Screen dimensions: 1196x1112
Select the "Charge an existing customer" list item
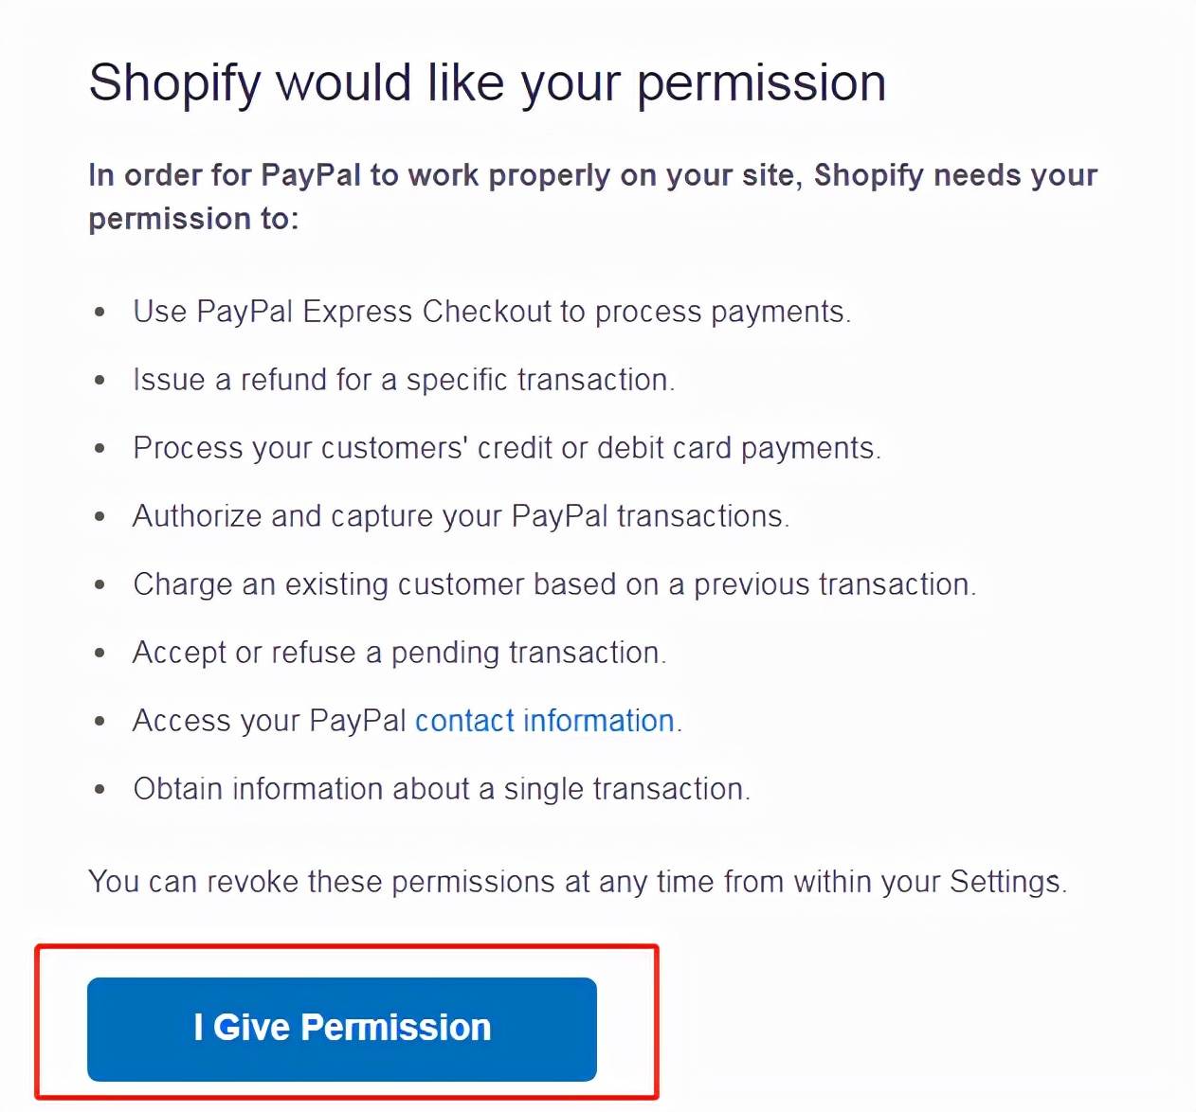coord(554,584)
